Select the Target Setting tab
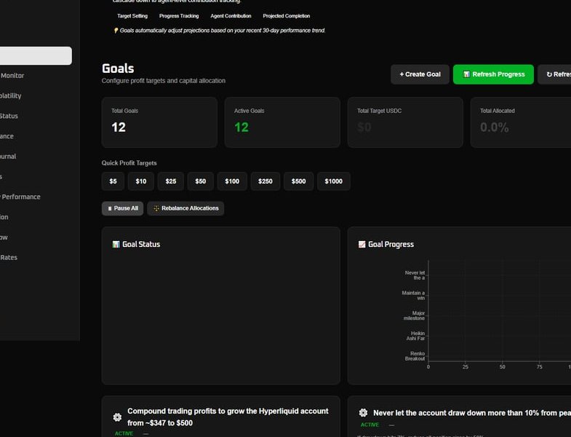 click(x=132, y=16)
